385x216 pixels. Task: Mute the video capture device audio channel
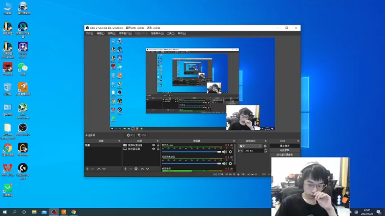[x=224, y=164]
